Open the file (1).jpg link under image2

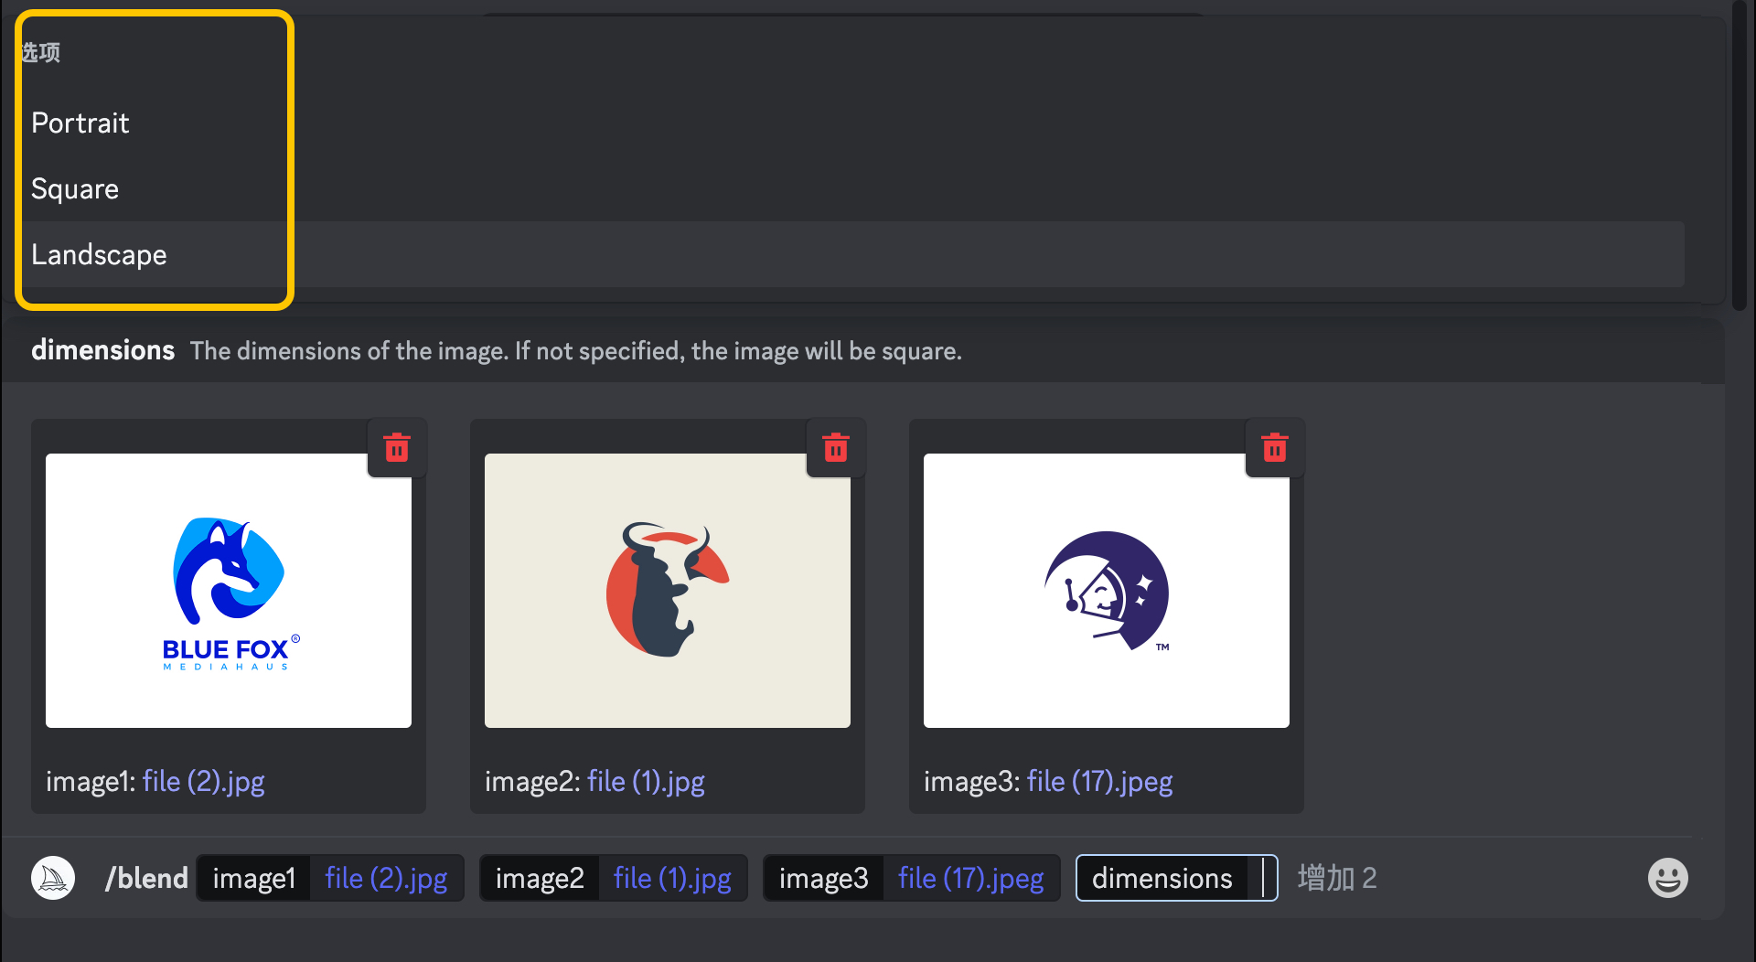(646, 781)
